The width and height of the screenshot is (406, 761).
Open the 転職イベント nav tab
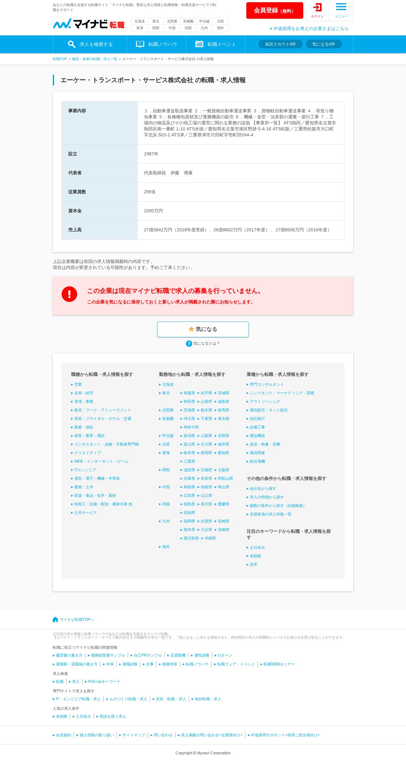216,44
